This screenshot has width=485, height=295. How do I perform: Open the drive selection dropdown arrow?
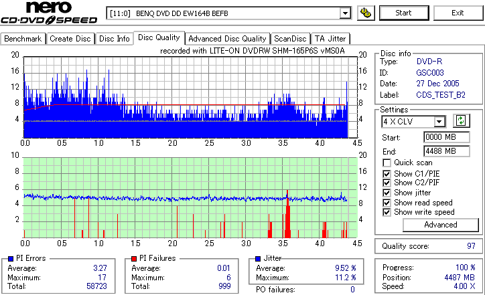(345, 13)
